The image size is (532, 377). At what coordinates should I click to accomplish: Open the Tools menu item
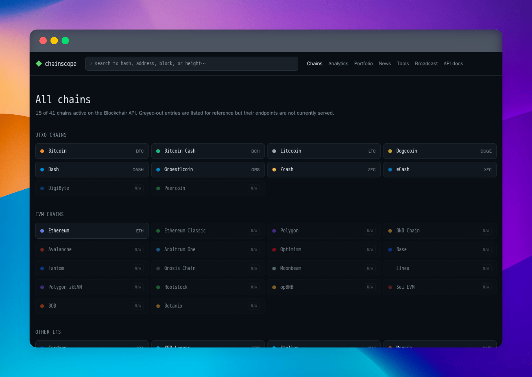403,64
